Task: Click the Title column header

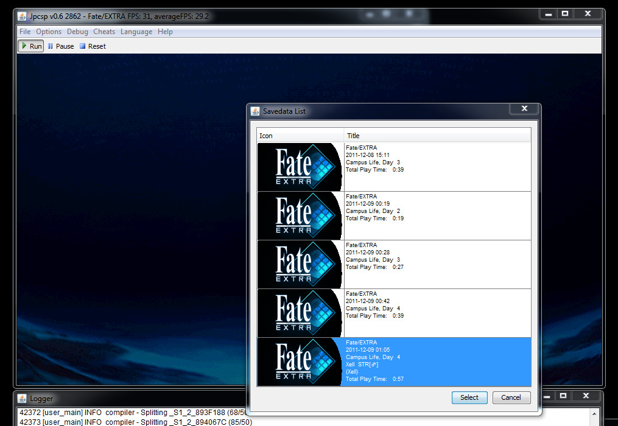Action: coord(438,136)
